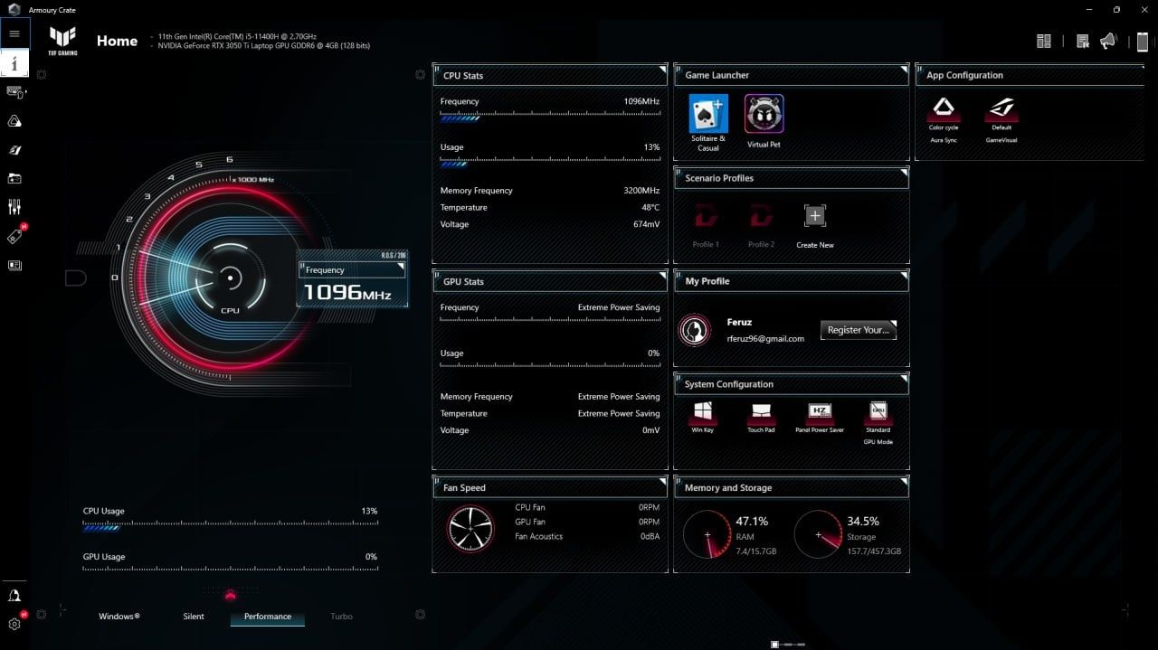
Task: Switch to Turbo operating mode
Action: (x=342, y=617)
